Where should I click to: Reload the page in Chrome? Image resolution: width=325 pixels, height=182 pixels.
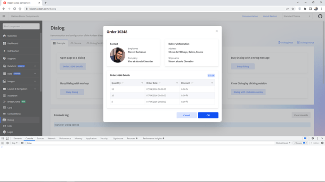tap(15, 9)
